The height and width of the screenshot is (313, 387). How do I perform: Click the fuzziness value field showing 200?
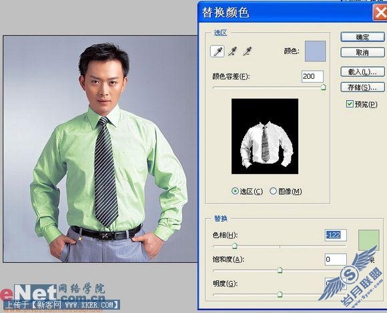pos(312,76)
